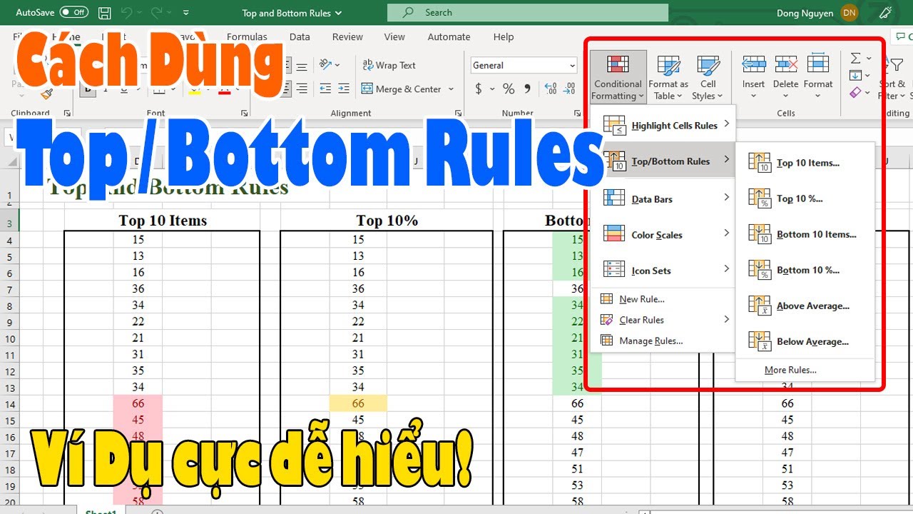Click the Accounting dollar sign icon
Image resolution: width=913 pixels, height=514 pixels.
click(x=479, y=89)
